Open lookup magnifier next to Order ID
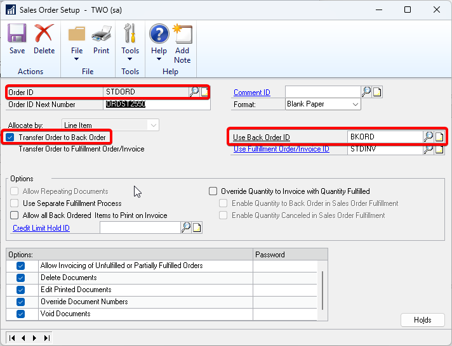 194,92
